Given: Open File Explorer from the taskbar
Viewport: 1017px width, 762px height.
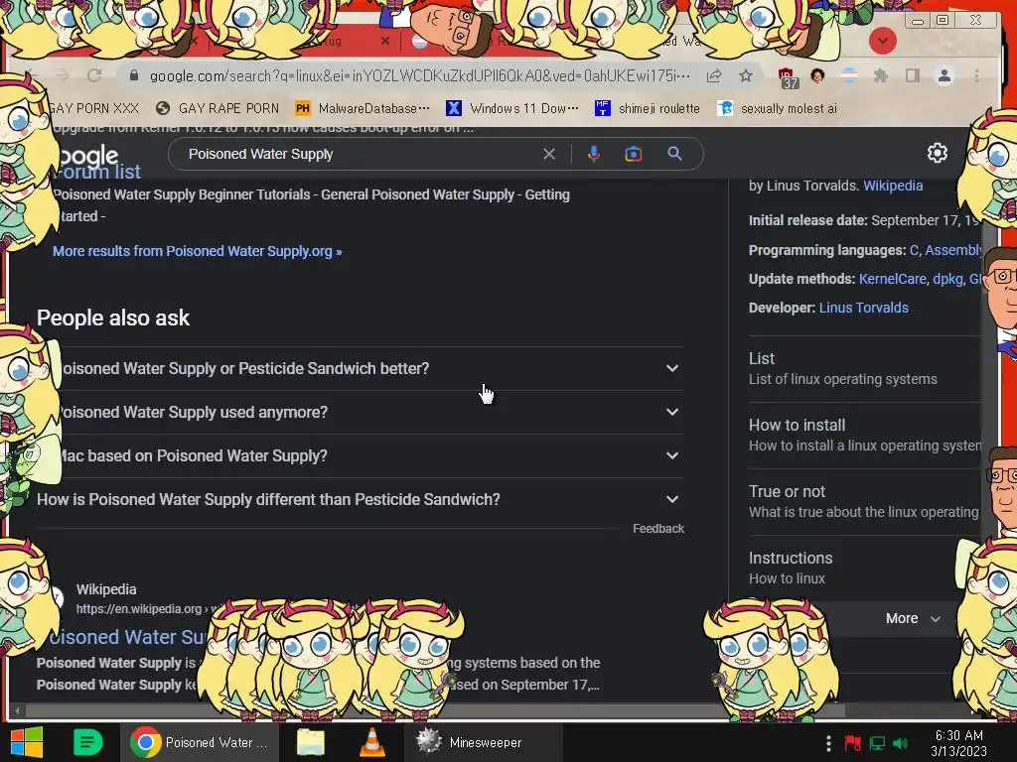Looking at the screenshot, I should pos(311,742).
